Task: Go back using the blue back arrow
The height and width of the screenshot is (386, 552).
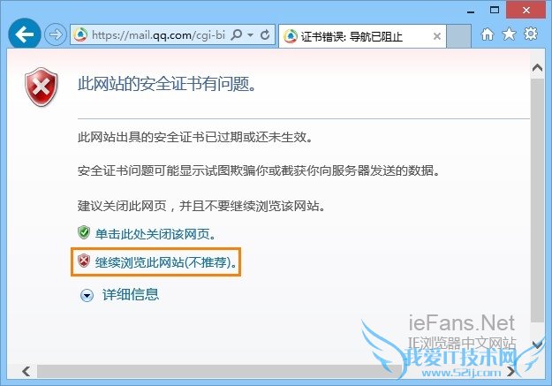Action: [25, 34]
